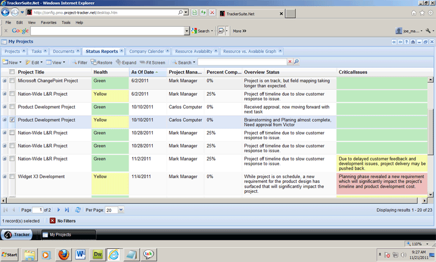
Task: Open the browser Home icon
Action: pyautogui.click(x=414, y=13)
